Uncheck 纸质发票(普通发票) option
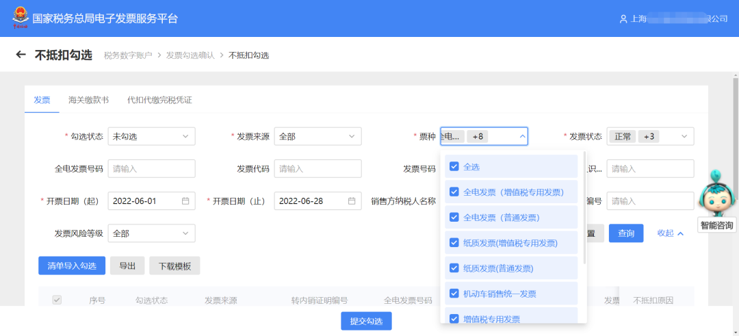Image resolution: width=739 pixels, height=336 pixels. 454,268
